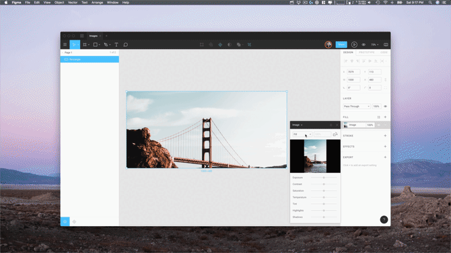This screenshot has height=253, width=451.
Task: Switch to the Prototype tab
Action: (x=366, y=52)
